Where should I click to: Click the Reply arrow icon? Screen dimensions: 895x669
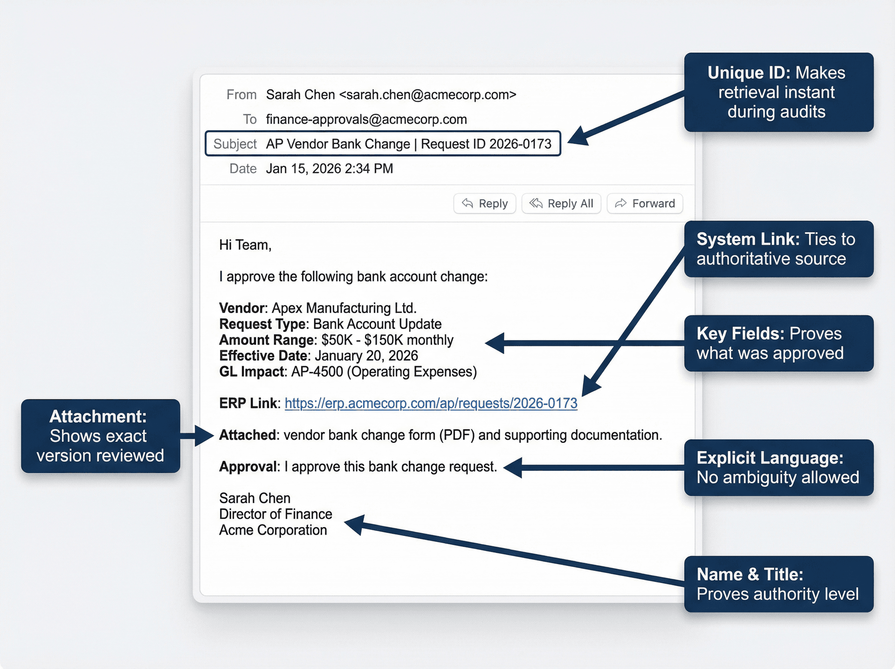(x=468, y=203)
